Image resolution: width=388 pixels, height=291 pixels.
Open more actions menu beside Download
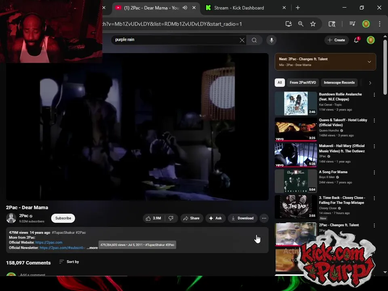[264, 218]
